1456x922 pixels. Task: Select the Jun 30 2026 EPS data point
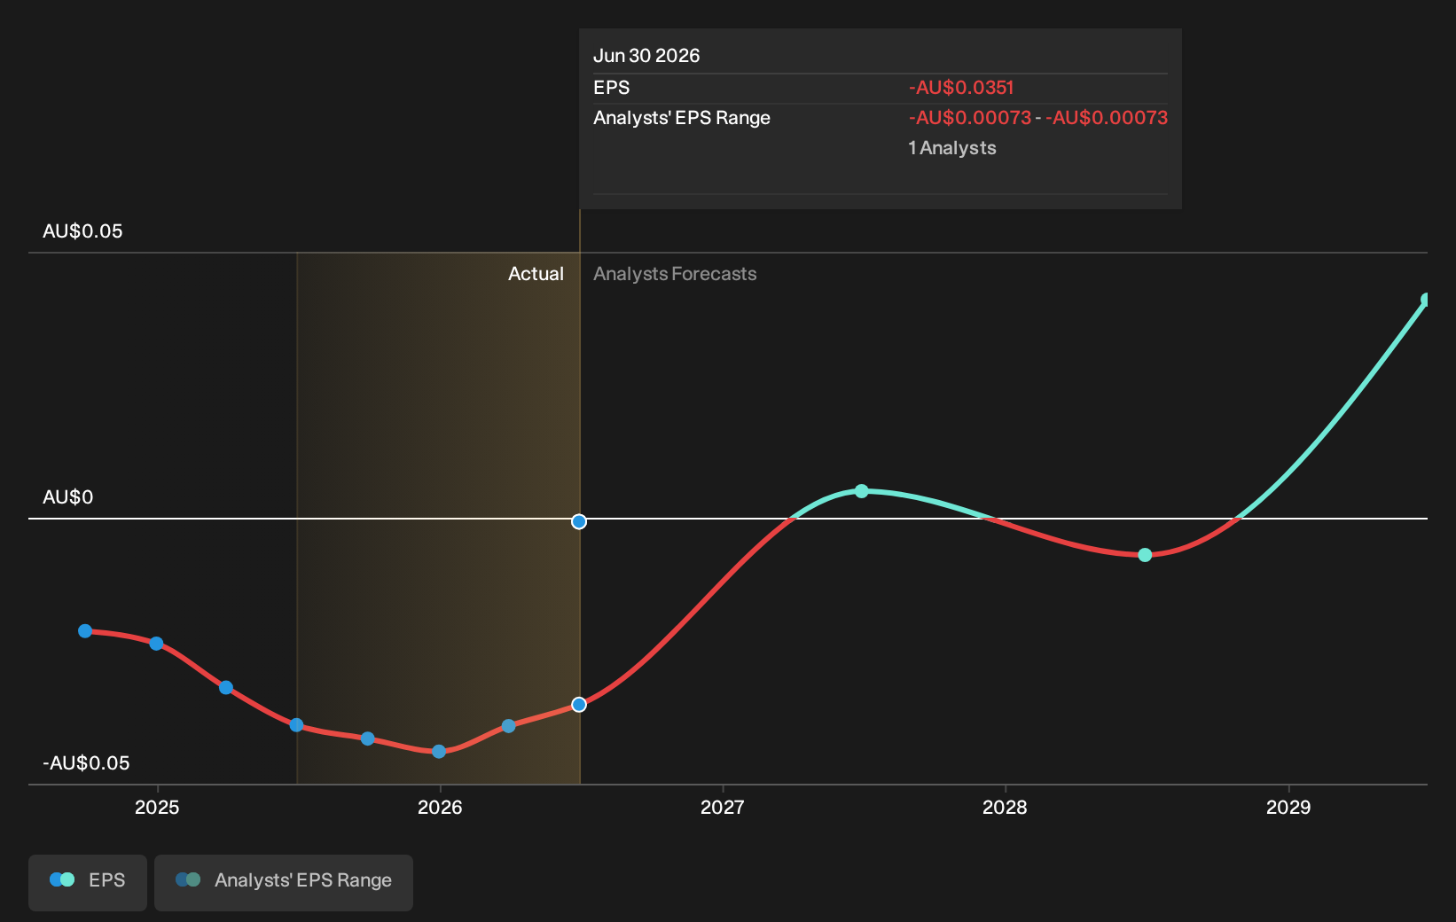579,705
